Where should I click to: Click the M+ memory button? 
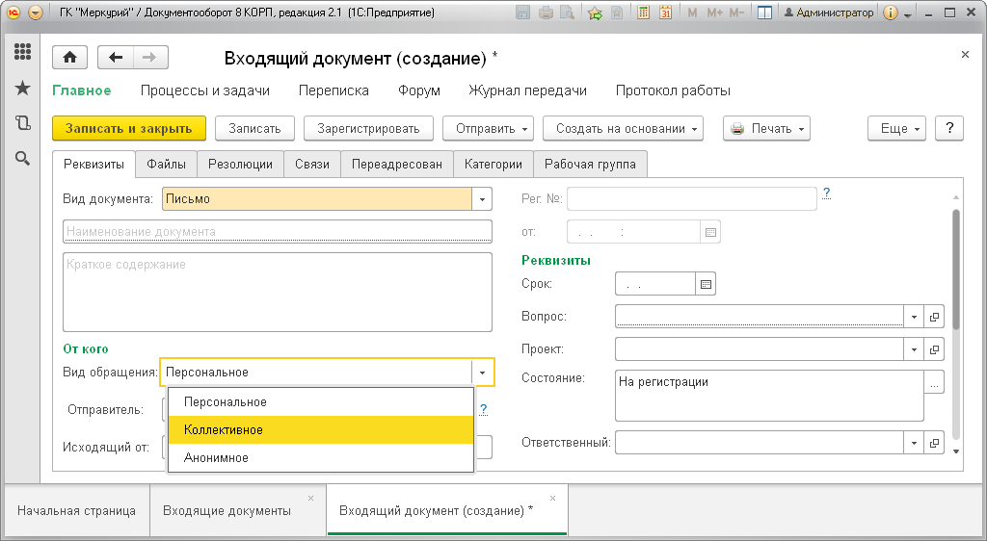[x=714, y=13]
